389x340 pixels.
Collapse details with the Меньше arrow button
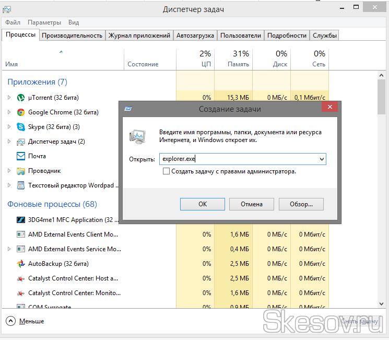(10, 321)
